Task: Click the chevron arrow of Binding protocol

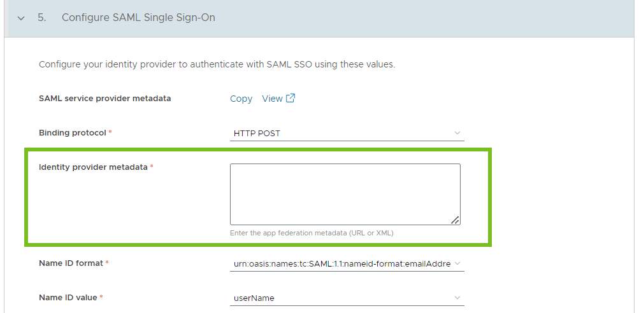Action: click(x=457, y=133)
